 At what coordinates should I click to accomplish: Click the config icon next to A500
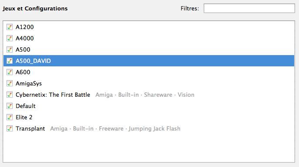click(10, 49)
